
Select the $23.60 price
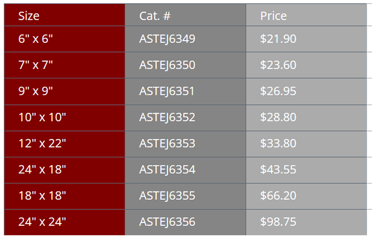pyautogui.click(x=278, y=65)
